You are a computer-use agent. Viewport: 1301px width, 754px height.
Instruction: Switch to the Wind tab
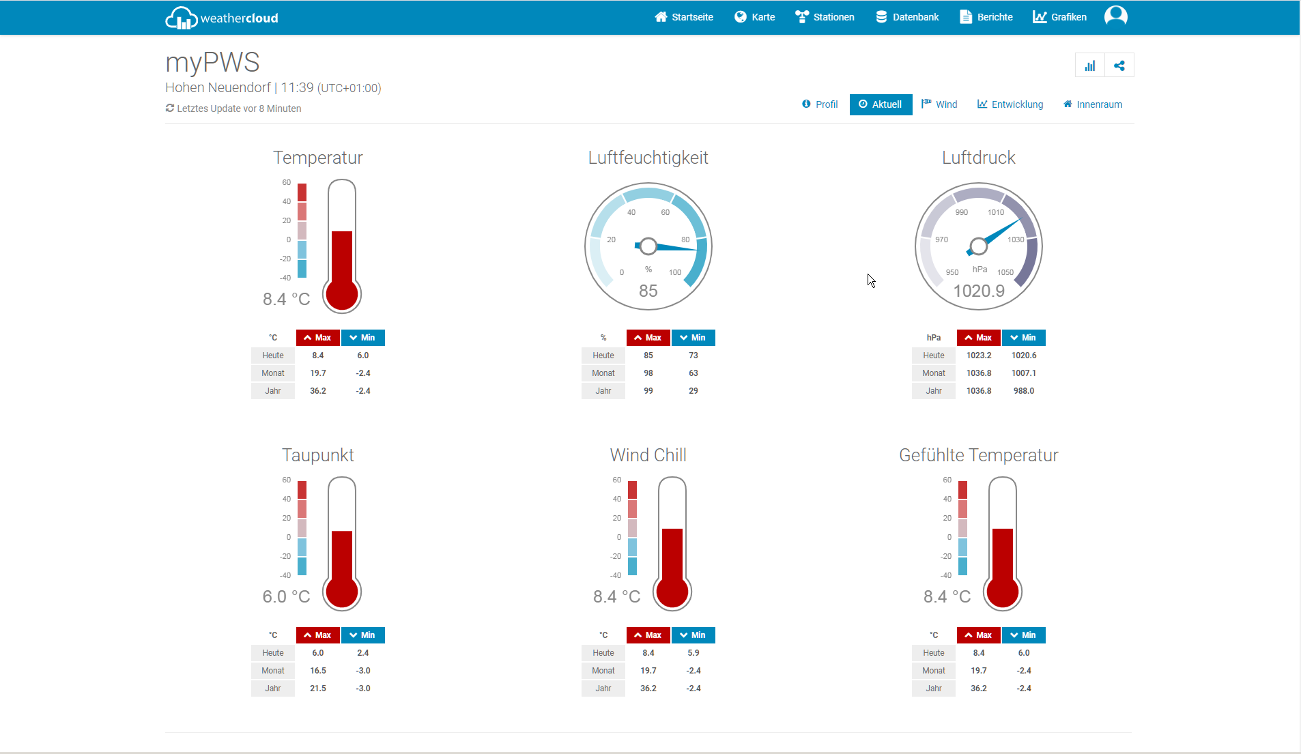pos(939,104)
